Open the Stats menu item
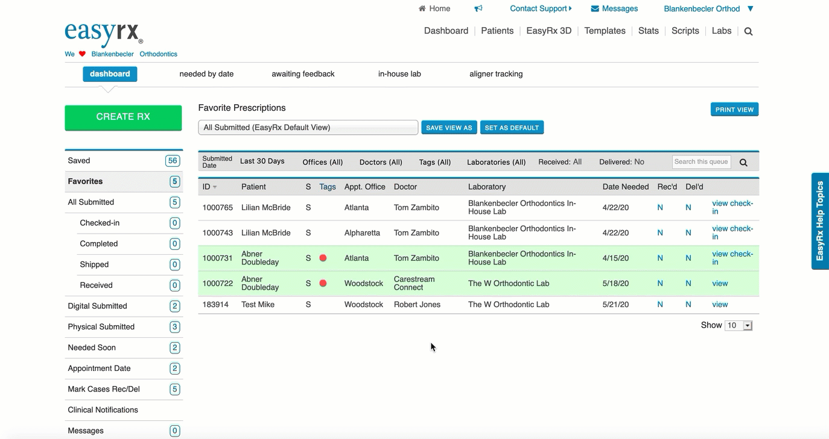Image resolution: width=829 pixels, height=439 pixels. pos(649,31)
